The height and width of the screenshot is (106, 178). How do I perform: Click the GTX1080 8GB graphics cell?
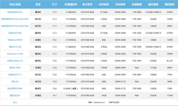[x=87, y=47]
